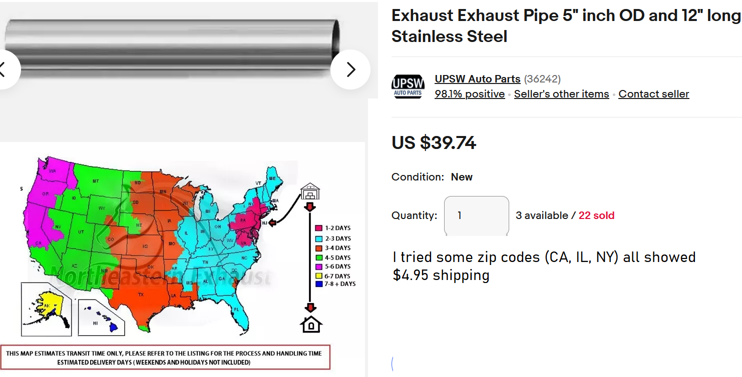
Task: Click the UPSW Auto Parts logo
Action: tap(408, 86)
